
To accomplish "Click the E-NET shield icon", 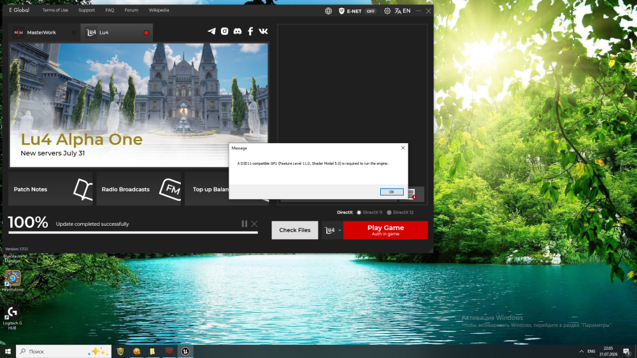I will click(341, 11).
